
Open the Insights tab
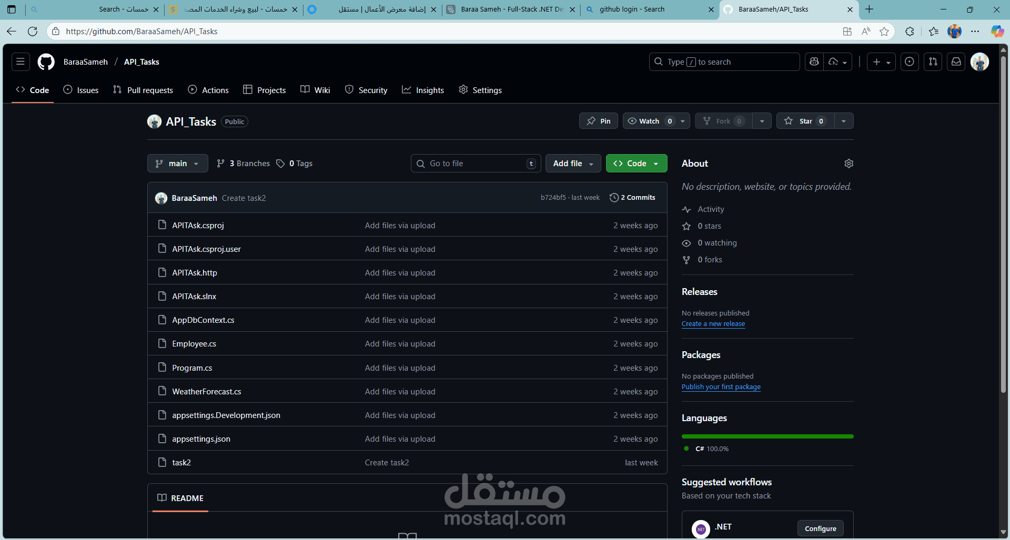pyautogui.click(x=423, y=90)
